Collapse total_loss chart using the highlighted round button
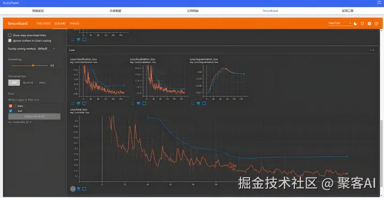 73,189
